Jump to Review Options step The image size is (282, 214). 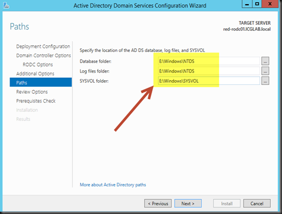pyautogui.click(x=32, y=92)
